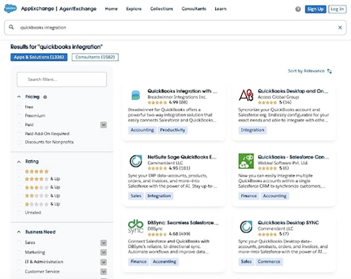
Task: Click the Sign Up button
Action: (x=315, y=9)
